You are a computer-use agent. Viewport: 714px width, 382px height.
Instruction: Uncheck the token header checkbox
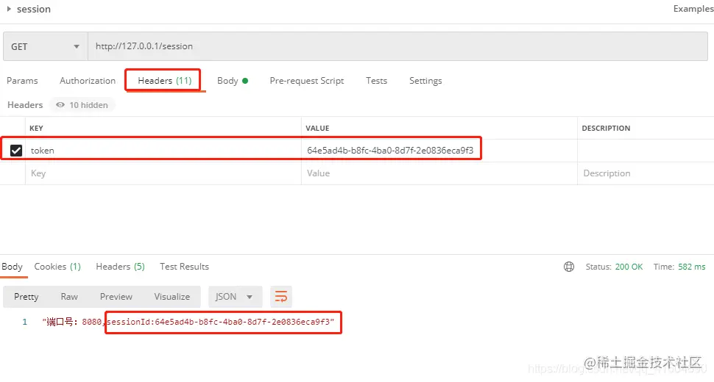(16, 151)
